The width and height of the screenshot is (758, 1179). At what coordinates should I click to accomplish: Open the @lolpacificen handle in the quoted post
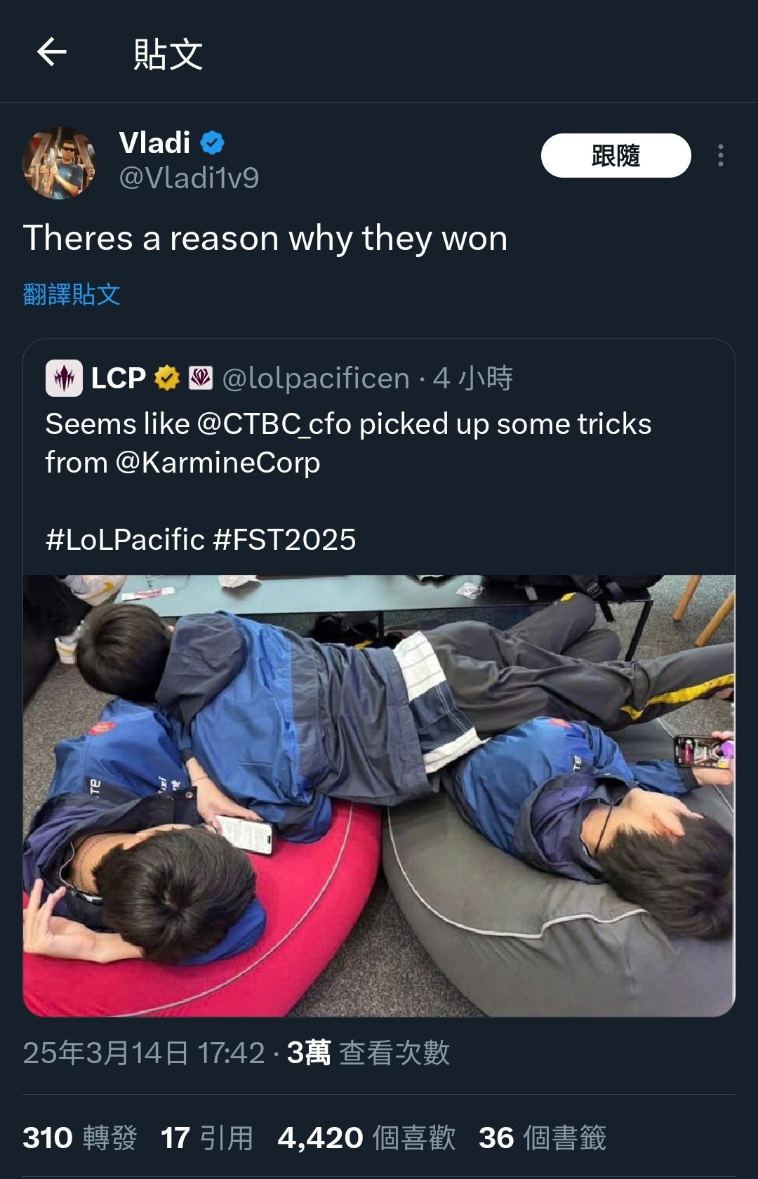coord(316,378)
